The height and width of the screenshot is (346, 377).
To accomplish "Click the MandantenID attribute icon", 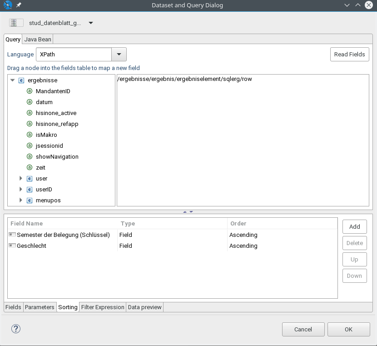I will [30, 91].
